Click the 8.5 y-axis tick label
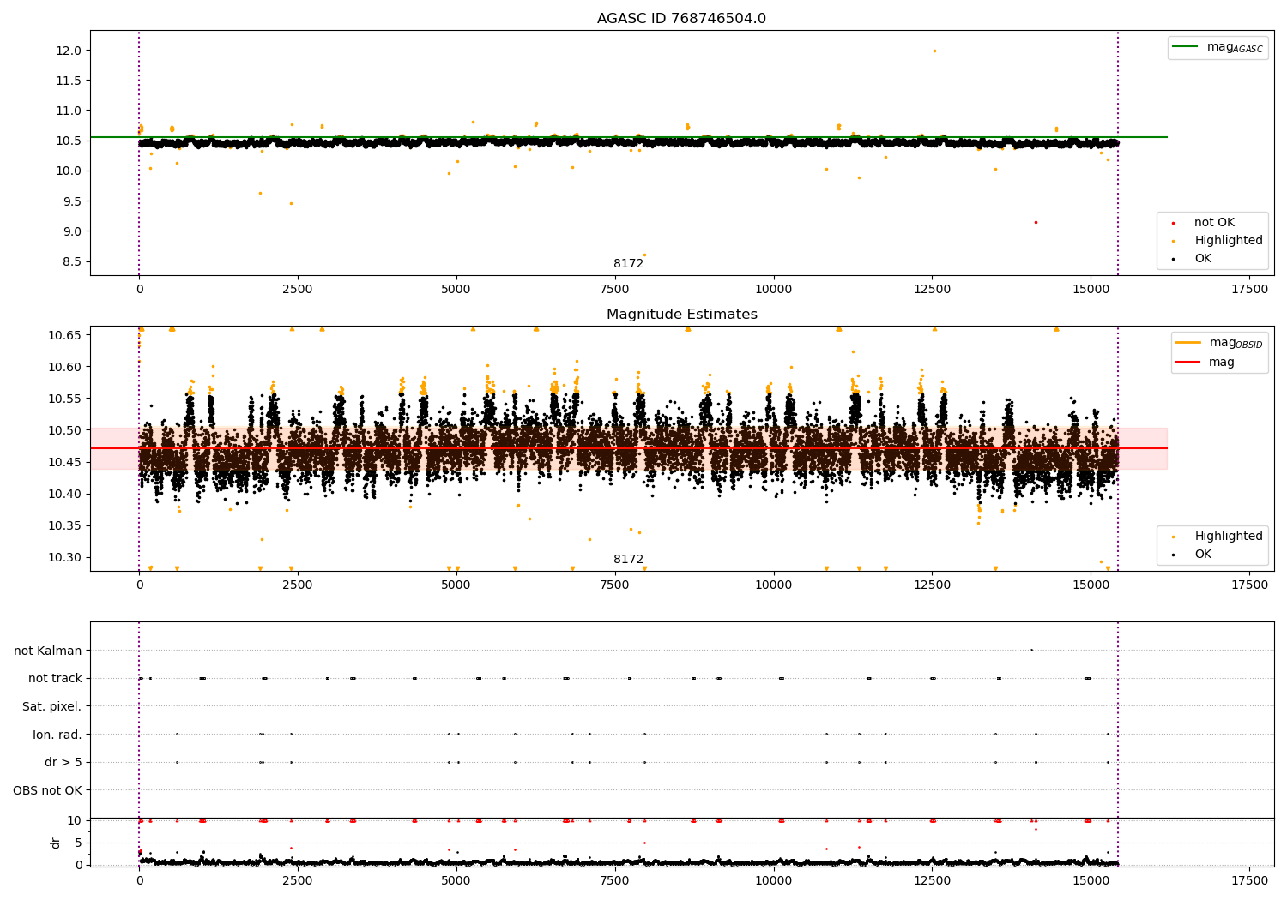The height and width of the screenshot is (900, 1287). click(73, 261)
